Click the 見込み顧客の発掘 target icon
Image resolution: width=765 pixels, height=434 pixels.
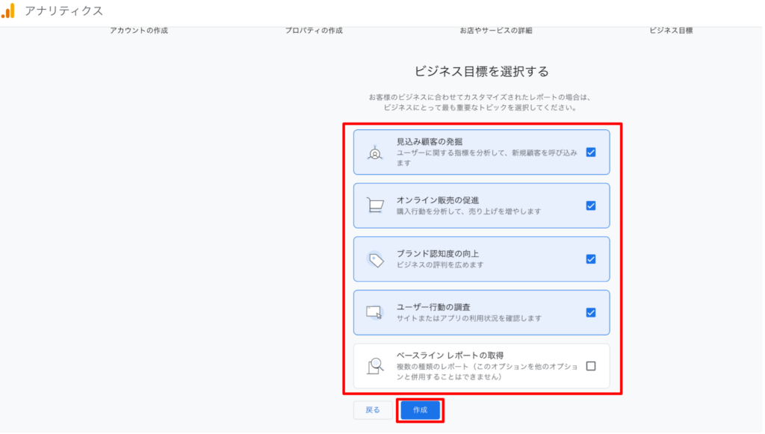coord(375,152)
